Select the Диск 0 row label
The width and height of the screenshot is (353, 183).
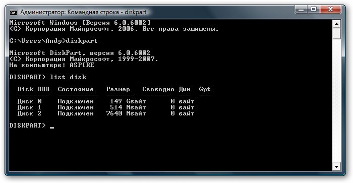[x=29, y=101]
